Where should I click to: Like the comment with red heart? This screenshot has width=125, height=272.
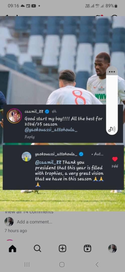click(x=115, y=159)
